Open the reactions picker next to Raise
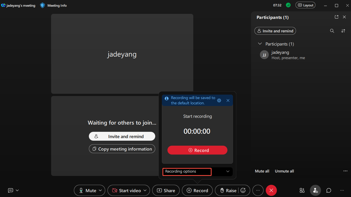The height and width of the screenshot is (197, 351). 243,190
